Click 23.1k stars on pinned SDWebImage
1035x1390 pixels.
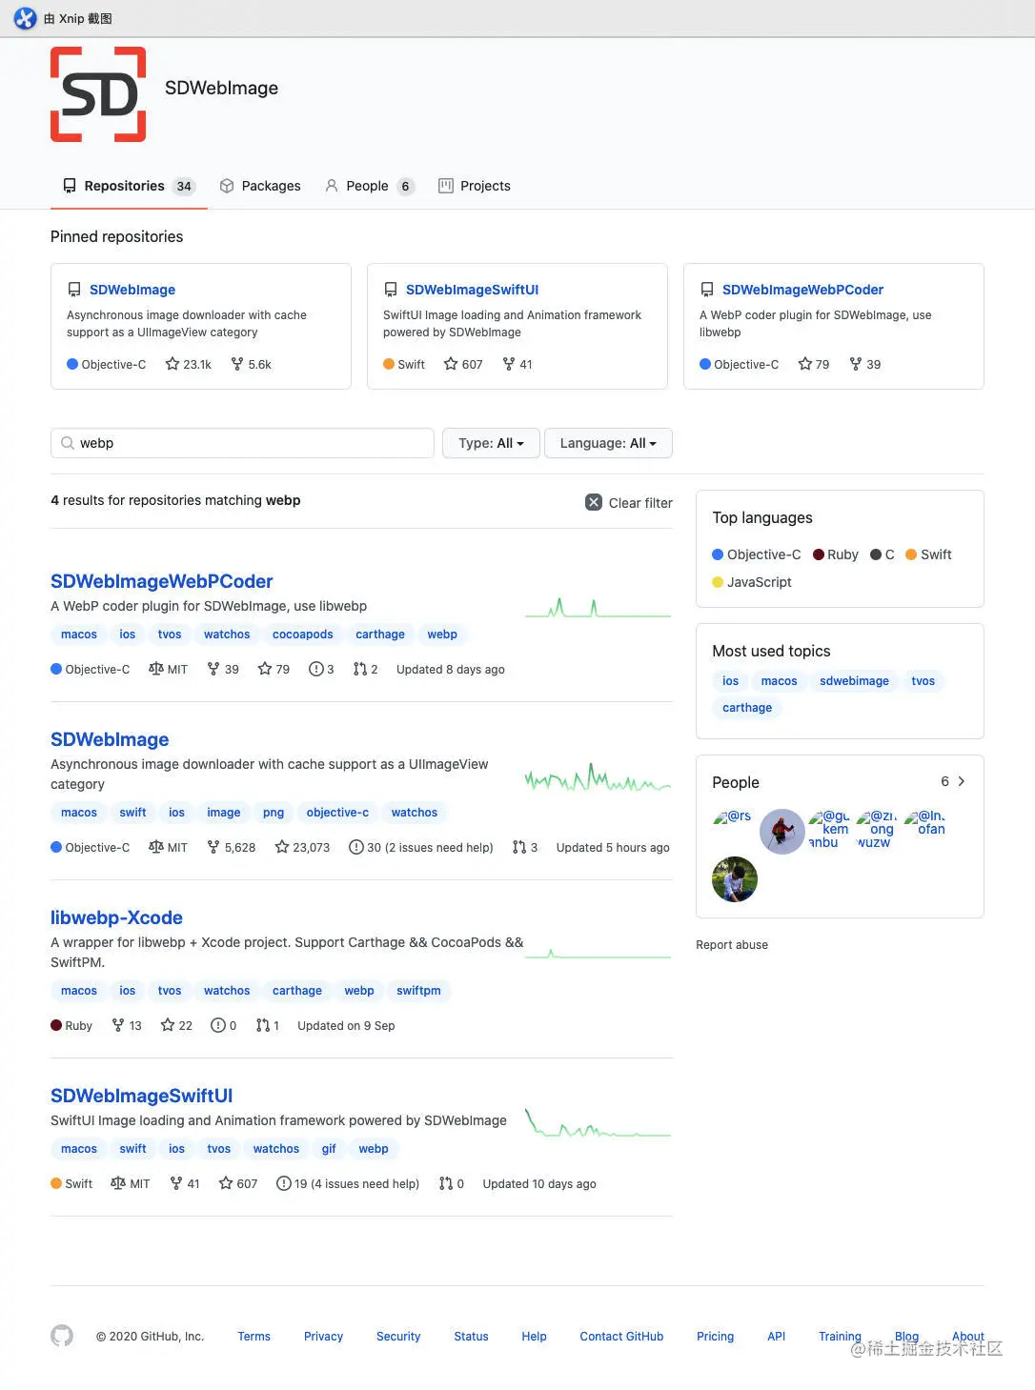[189, 364]
